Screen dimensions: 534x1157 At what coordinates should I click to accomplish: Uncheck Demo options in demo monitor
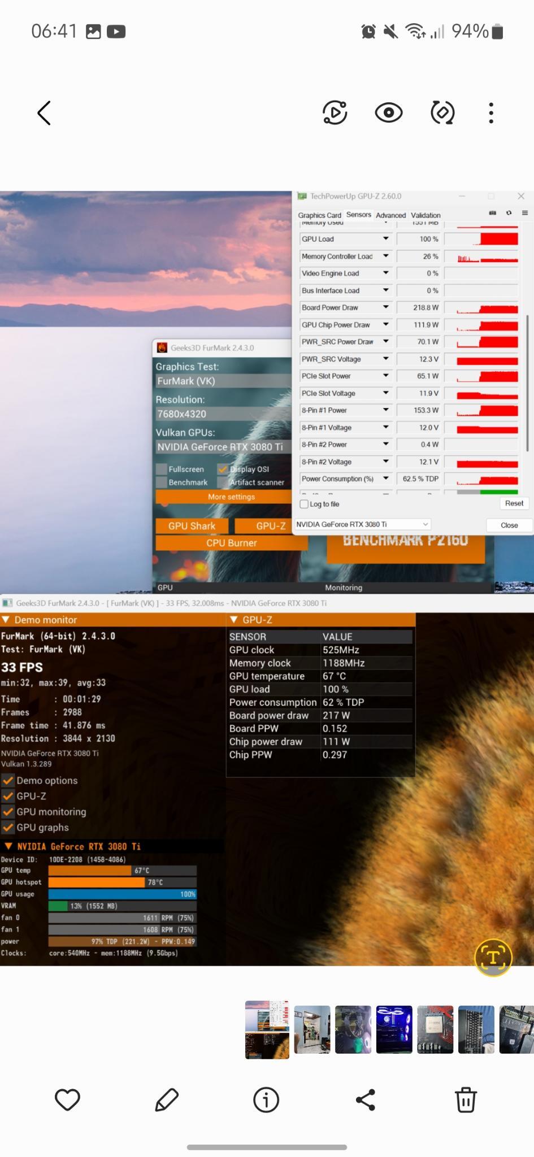click(8, 781)
